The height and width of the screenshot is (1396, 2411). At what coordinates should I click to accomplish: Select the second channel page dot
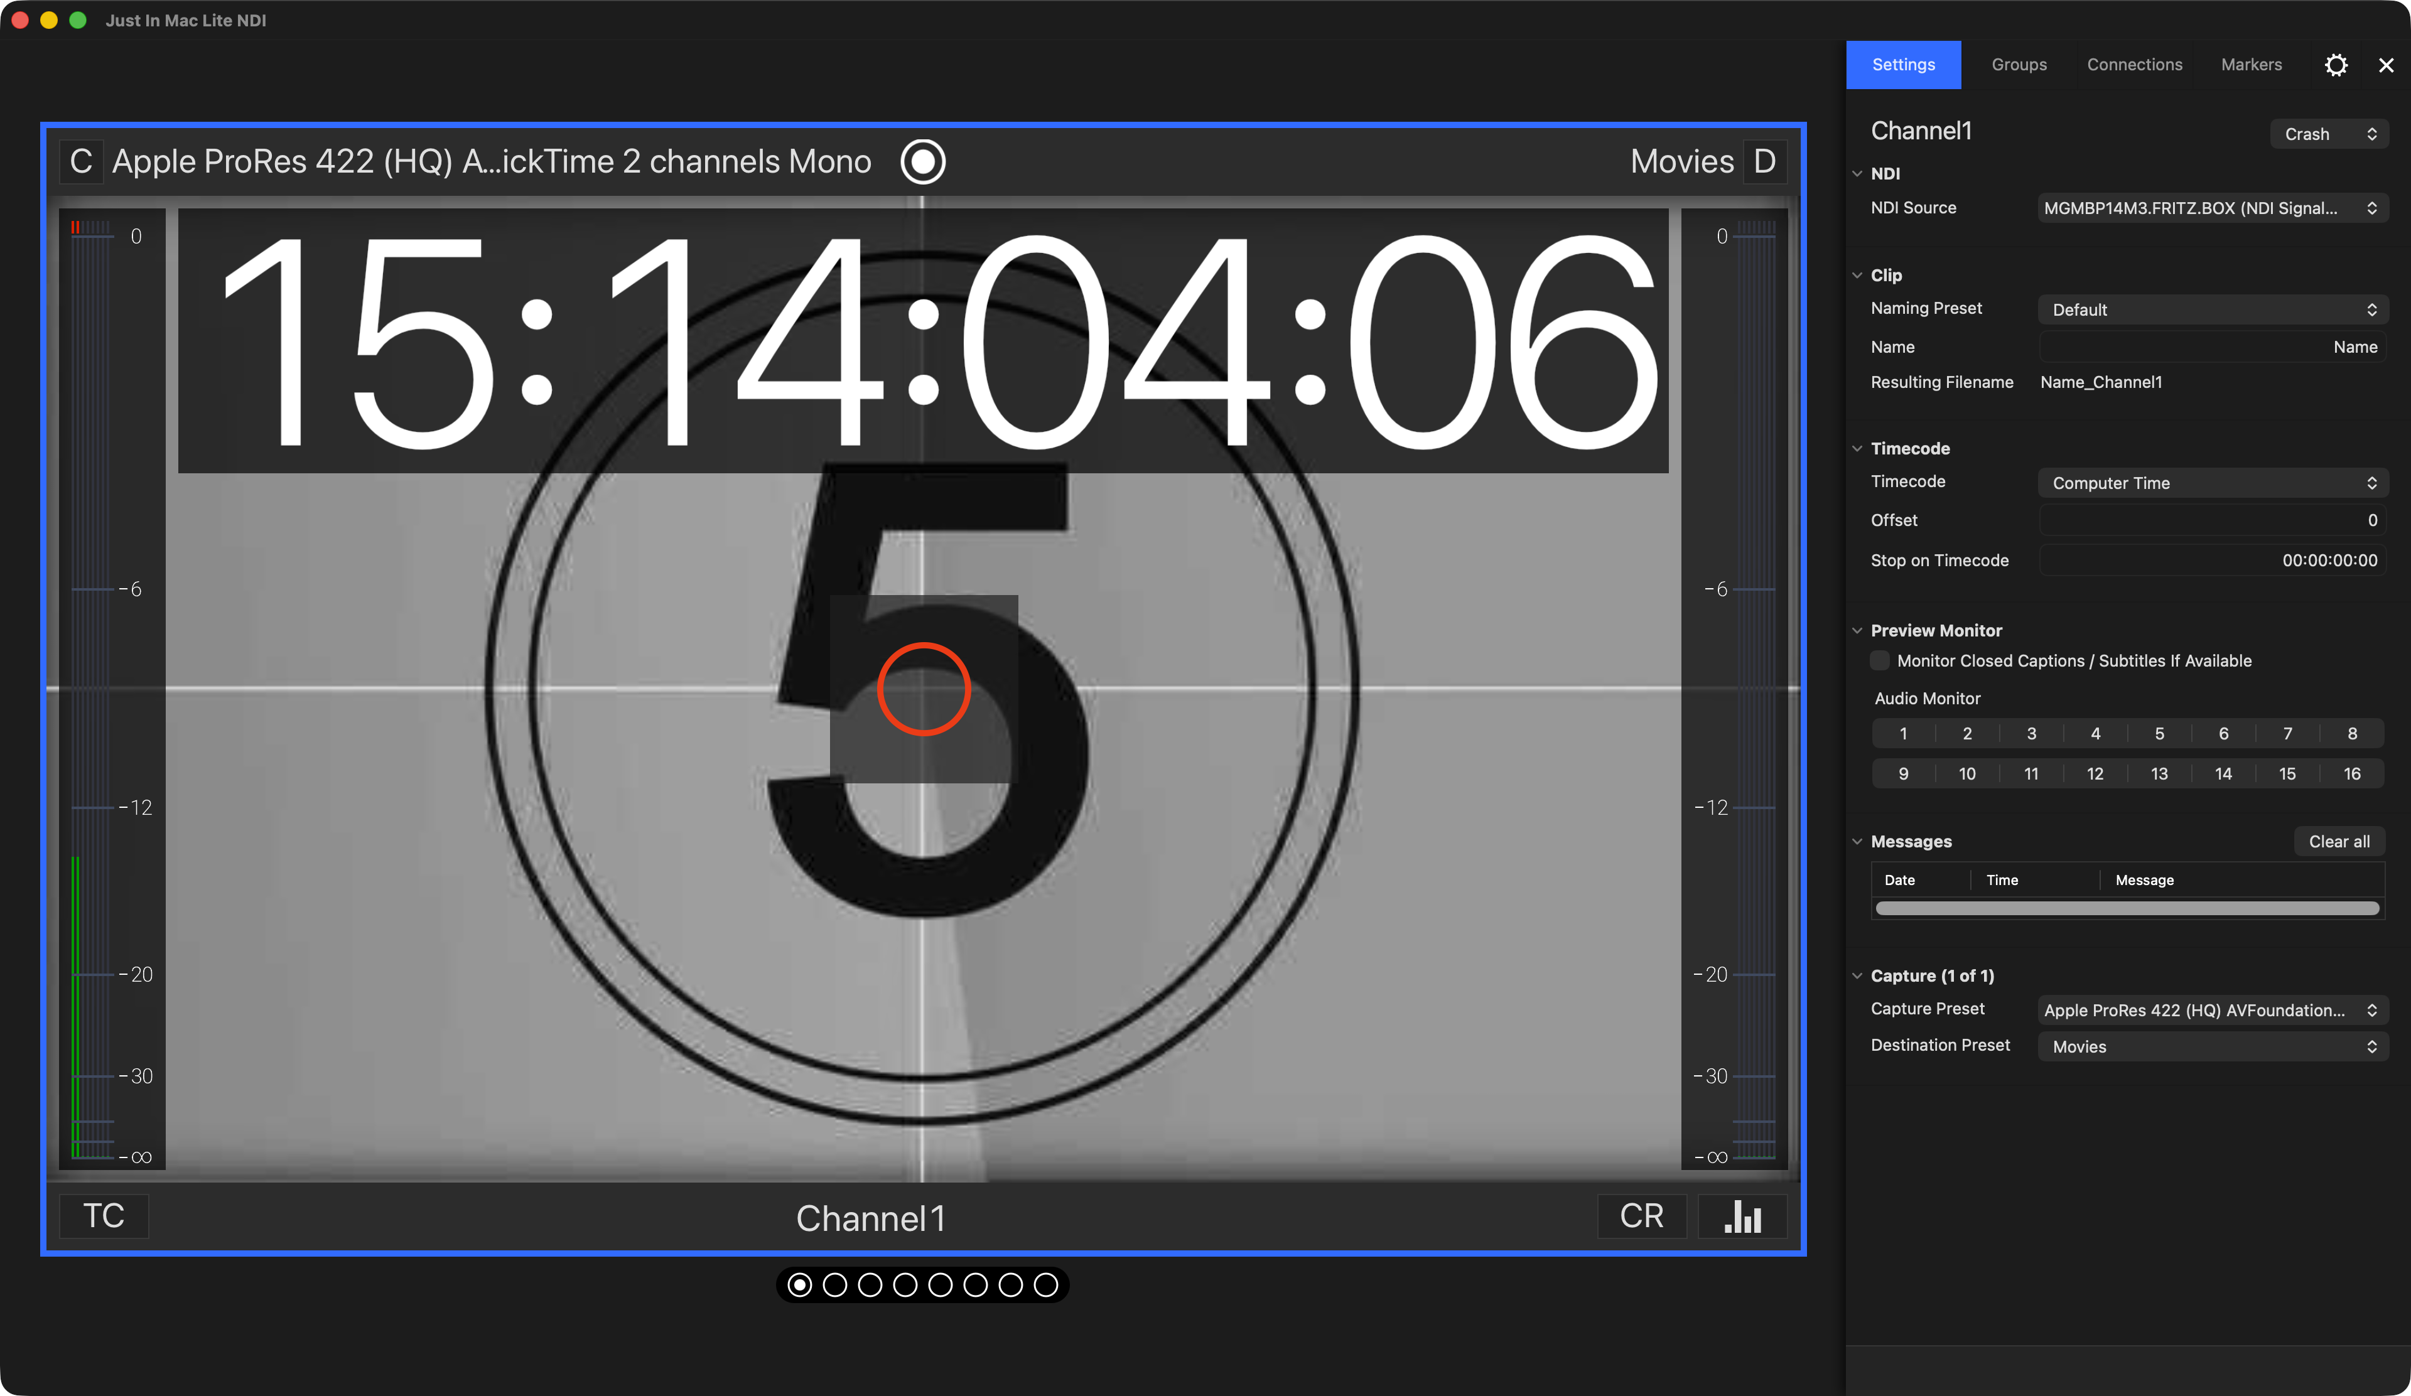tap(834, 1285)
